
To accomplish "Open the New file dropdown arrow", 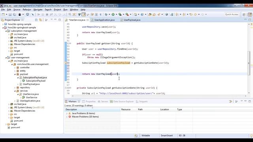I will pos(6,15).
